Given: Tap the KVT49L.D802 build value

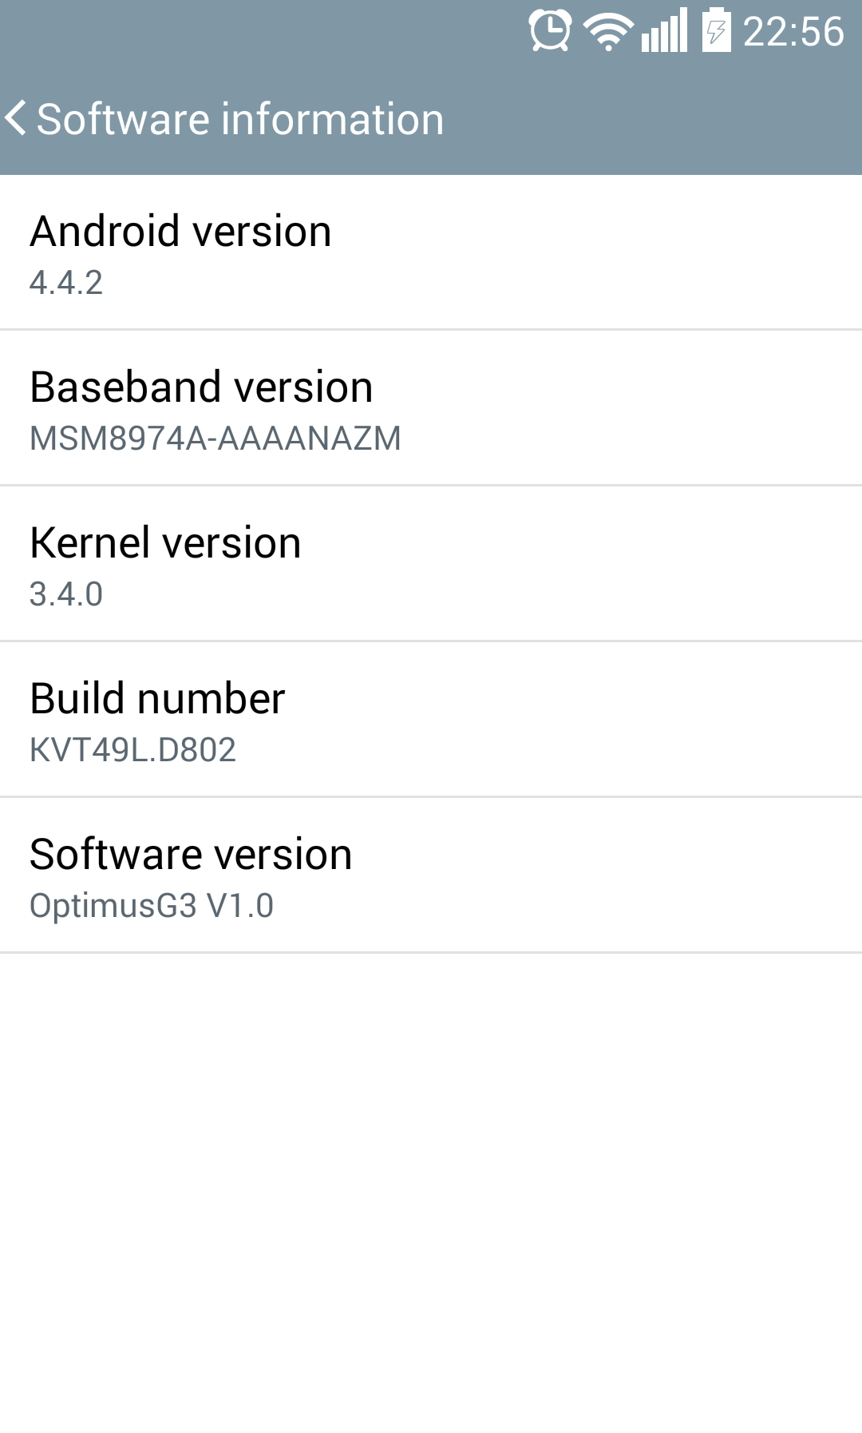Looking at the screenshot, I should 132,750.
